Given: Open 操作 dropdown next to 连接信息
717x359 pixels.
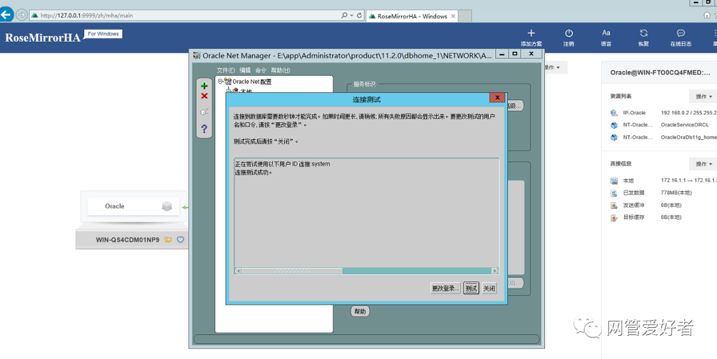Looking at the screenshot, I should (x=703, y=164).
